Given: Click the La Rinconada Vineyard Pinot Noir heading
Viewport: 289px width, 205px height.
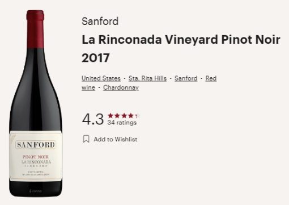Looking at the screenshot, I should click(x=181, y=40).
